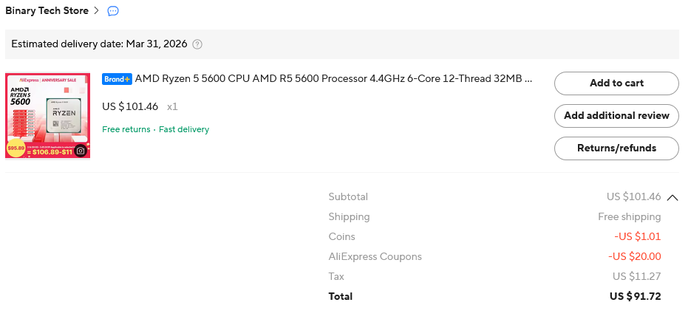Open chat with Binary Tech Store
The image size is (691, 322).
113,11
